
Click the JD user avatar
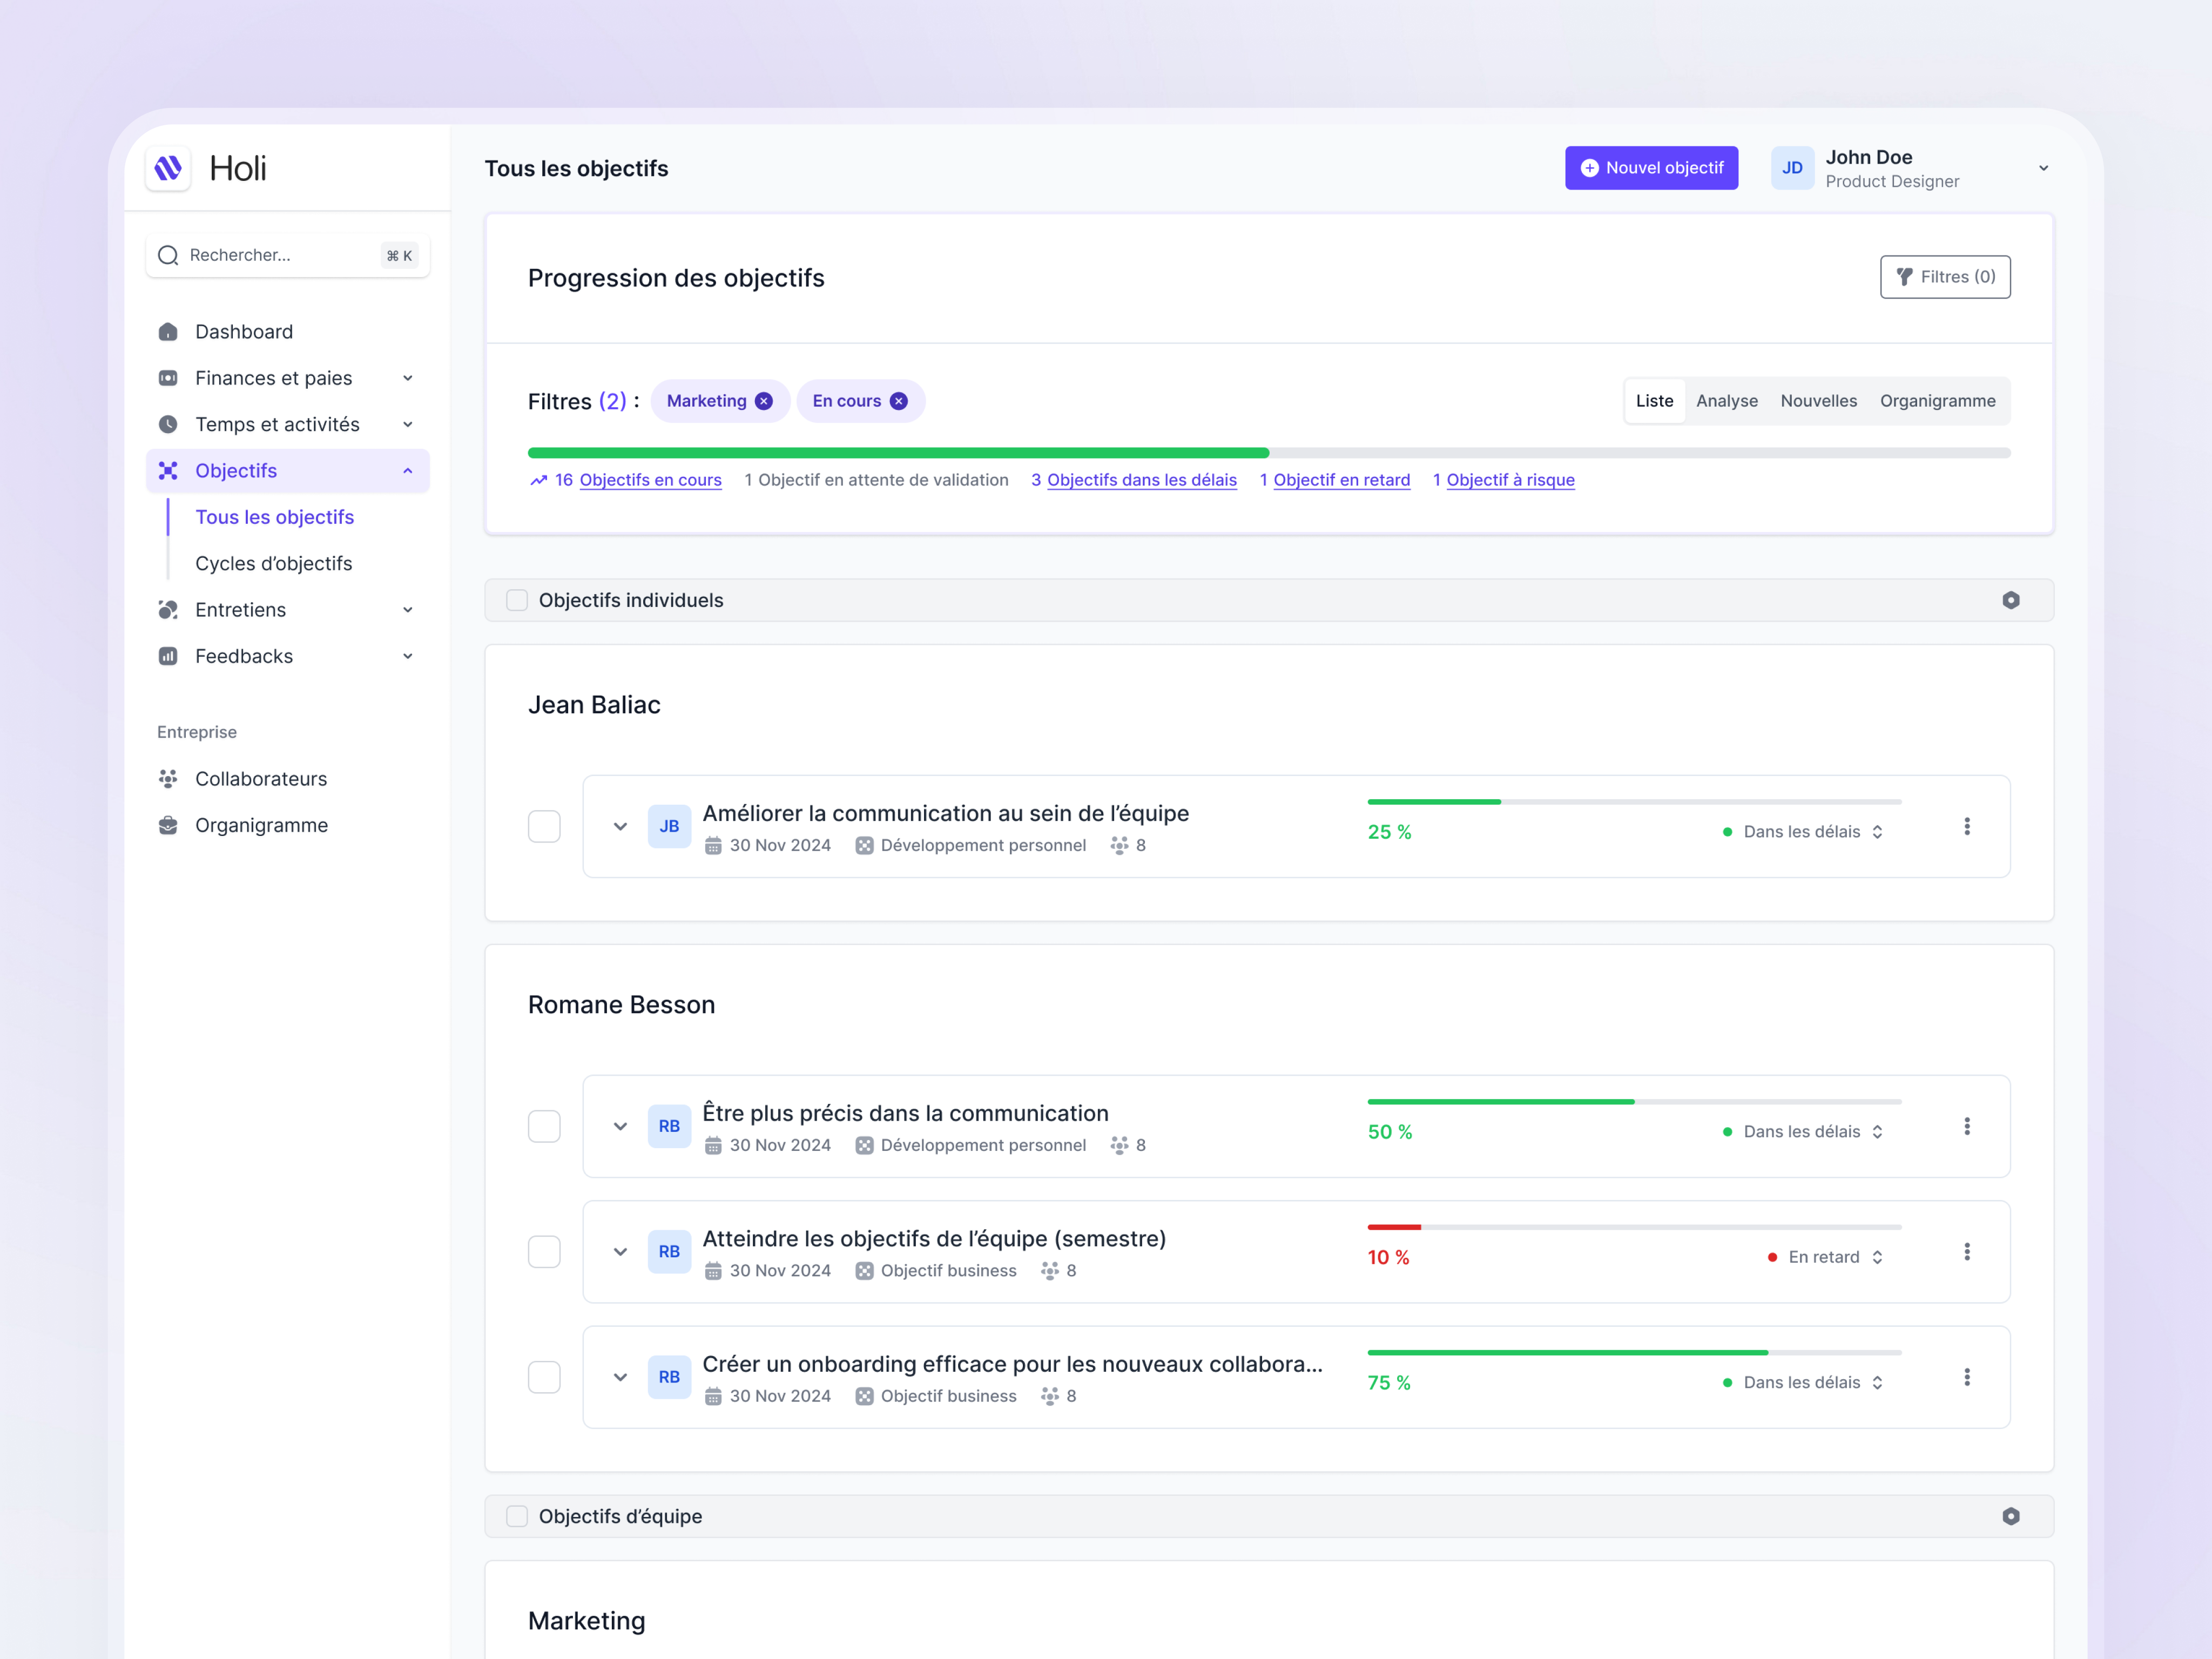click(1792, 168)
